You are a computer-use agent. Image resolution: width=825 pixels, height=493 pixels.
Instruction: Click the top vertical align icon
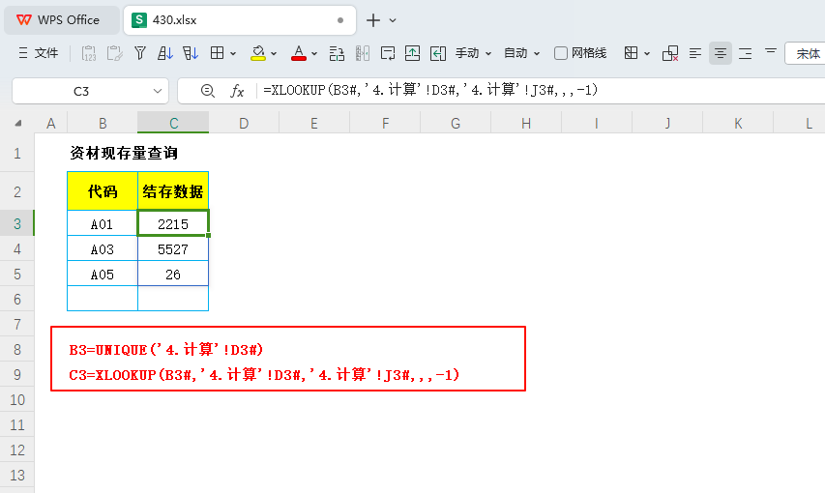click(x=770, y=51)
